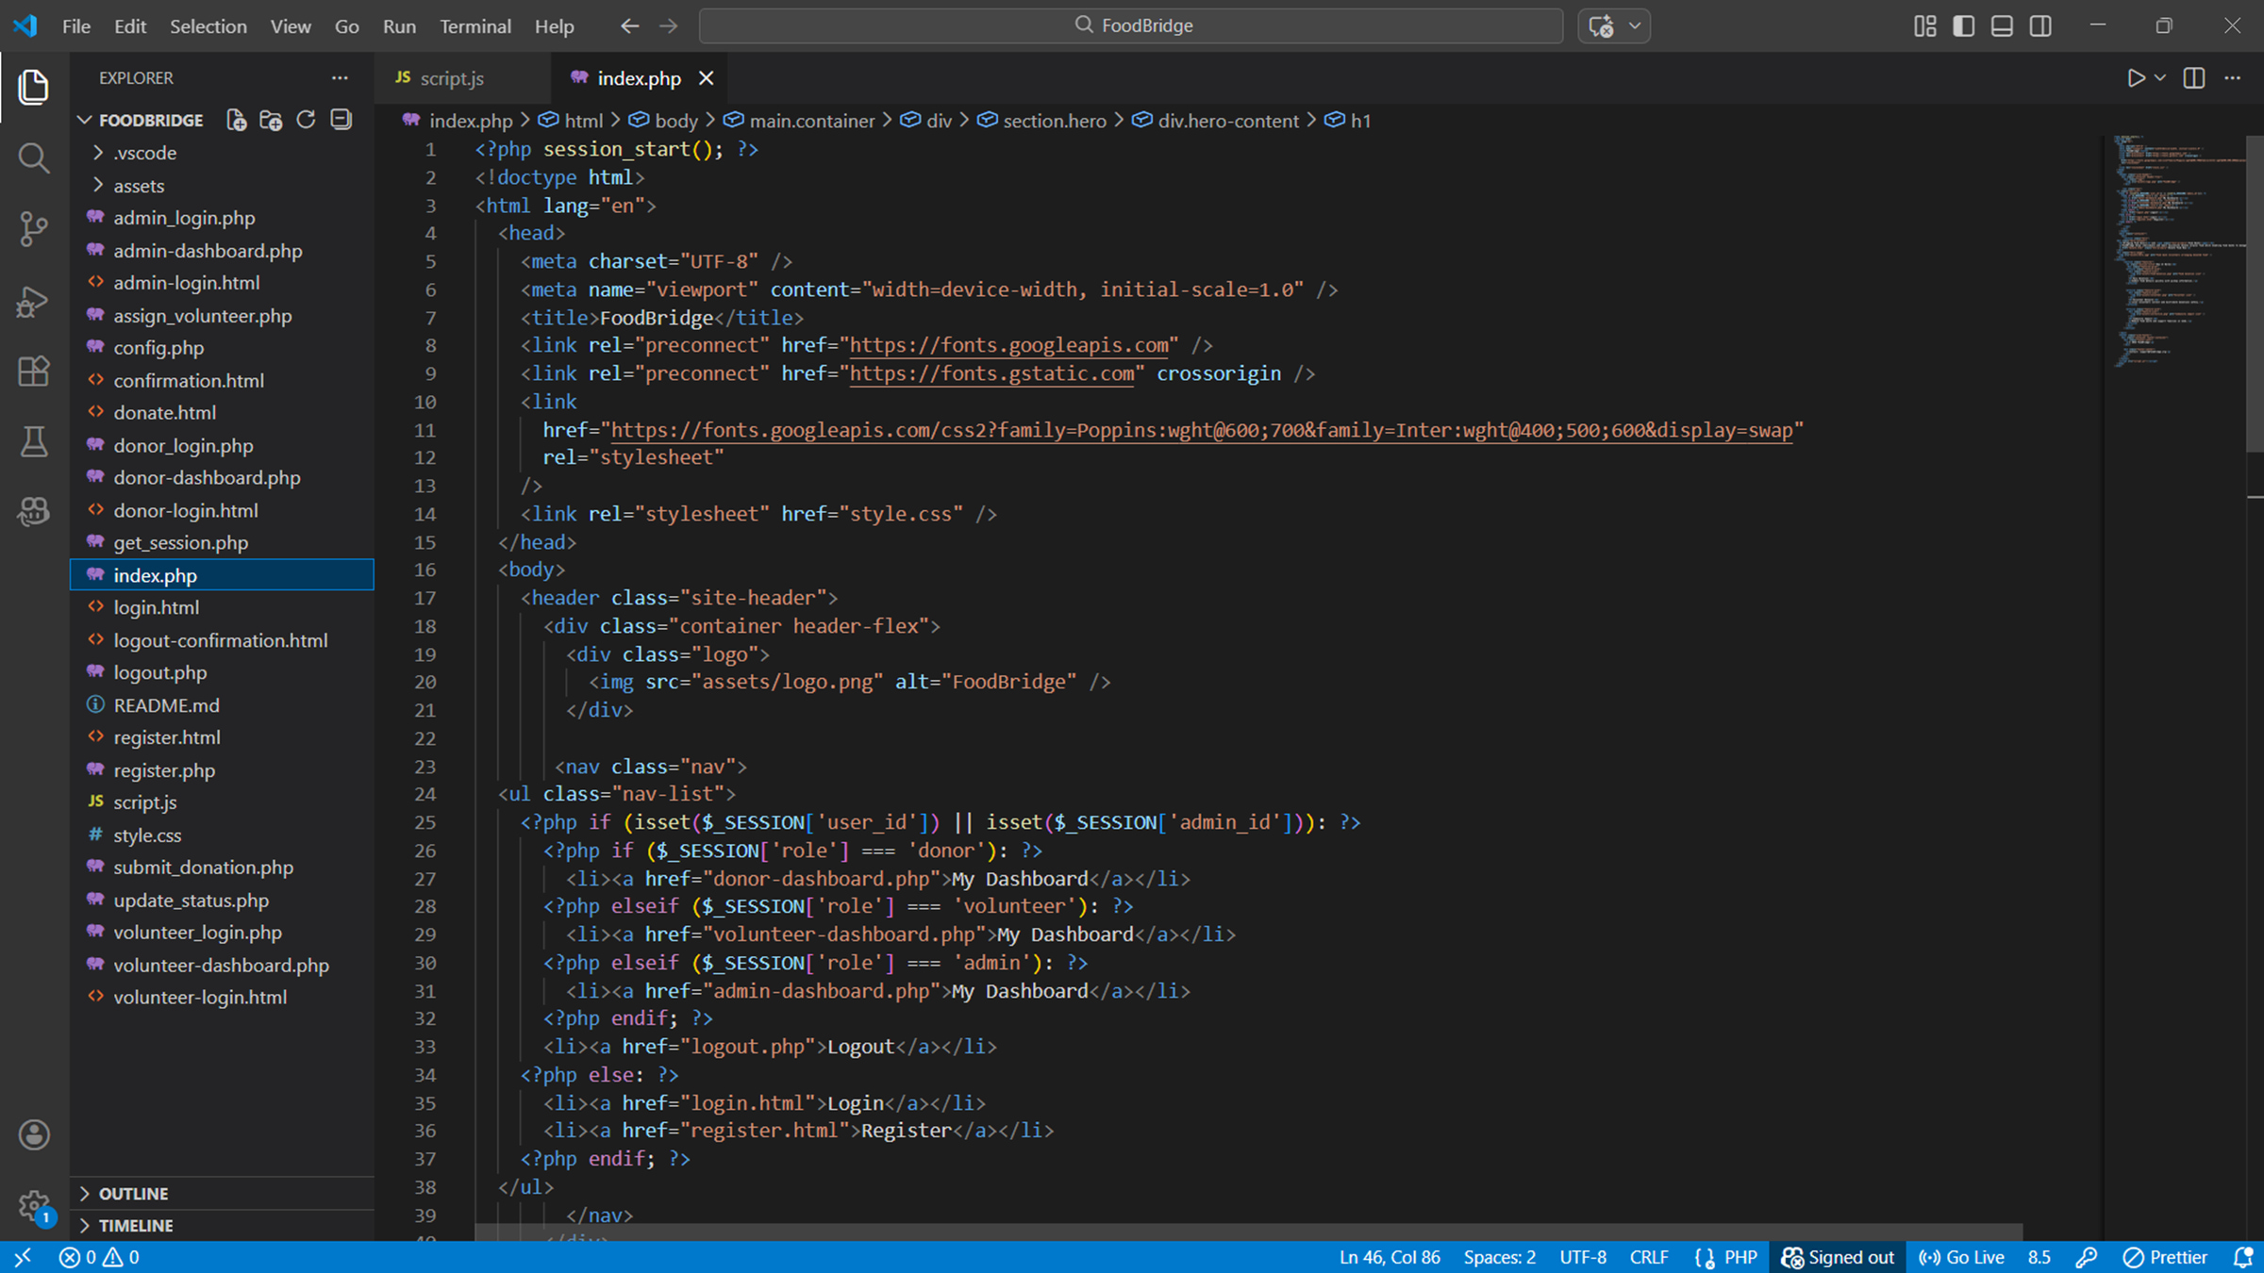Open the Extensions view icon

coord(34,371)
